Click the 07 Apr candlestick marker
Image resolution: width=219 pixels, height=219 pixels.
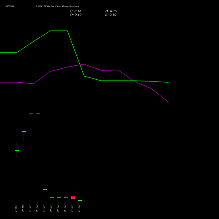click(x=45, y=190)
